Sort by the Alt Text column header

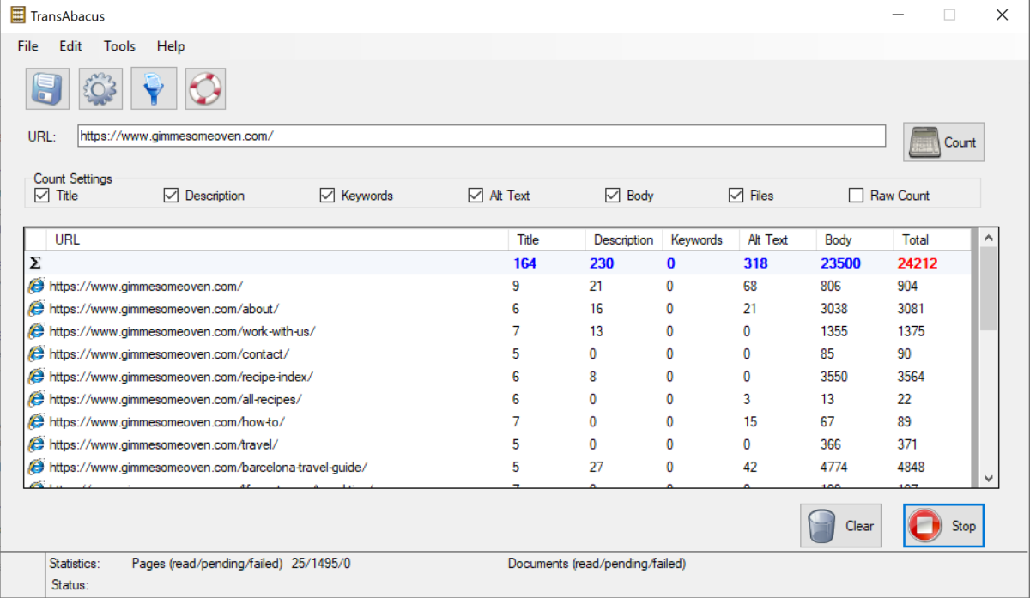click(779, 239)
